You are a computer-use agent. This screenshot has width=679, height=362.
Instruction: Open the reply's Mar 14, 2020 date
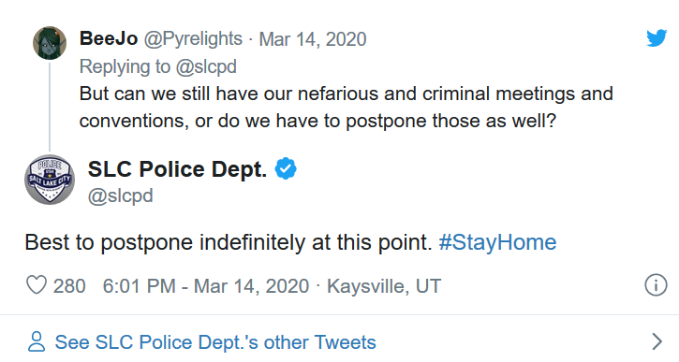tap(313, 39)
